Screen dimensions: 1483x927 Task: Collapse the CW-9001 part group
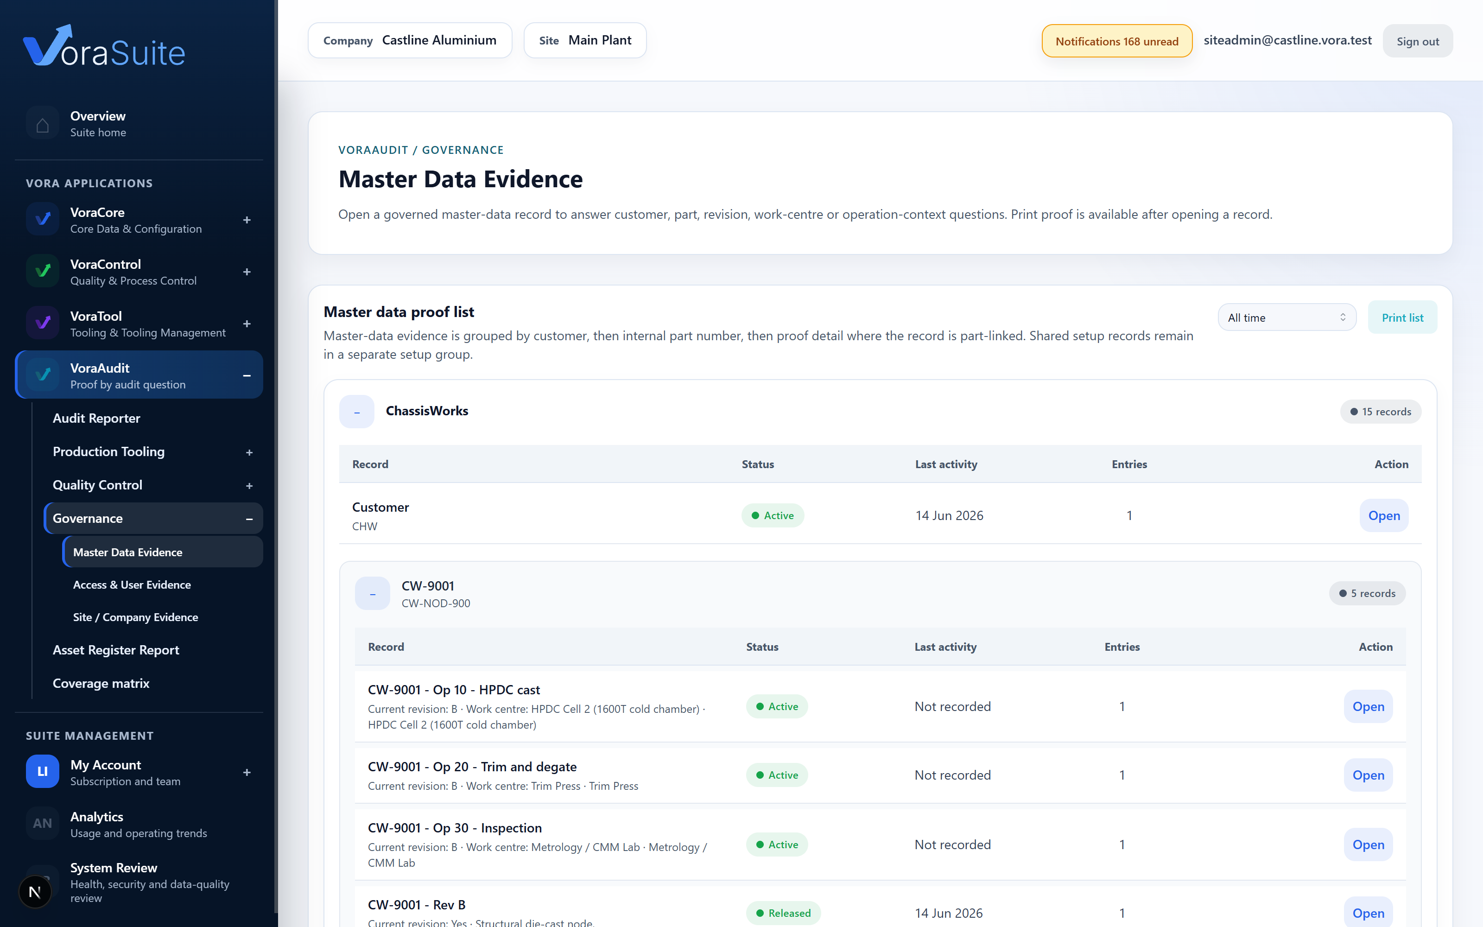coord(373,593)
